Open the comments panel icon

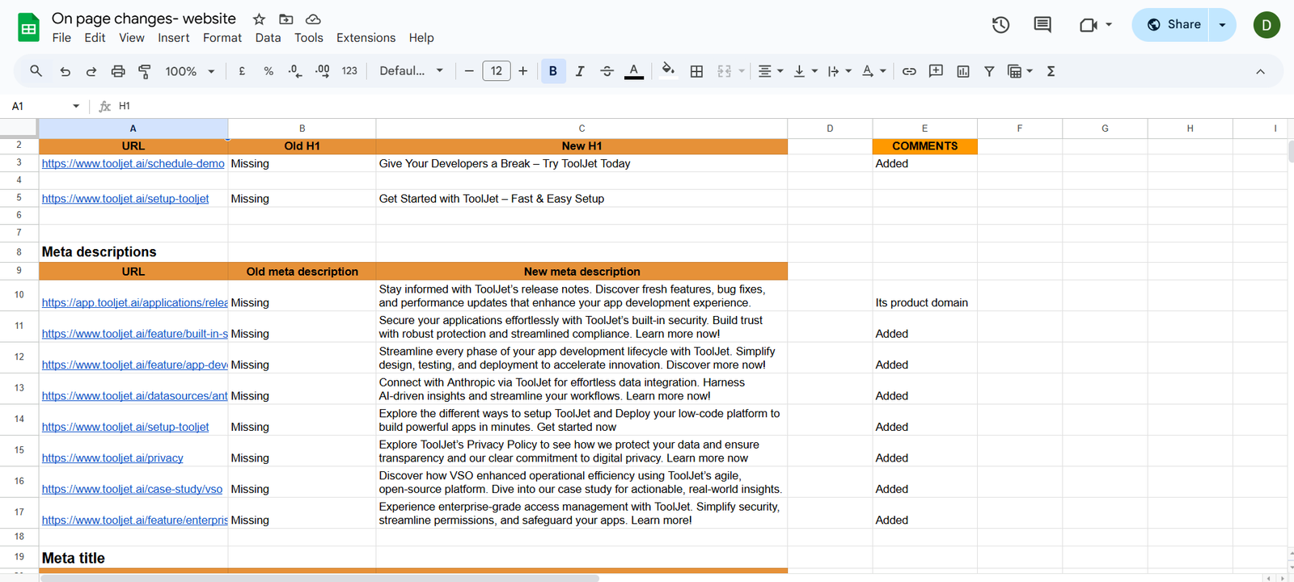[x=1042, y=25]
